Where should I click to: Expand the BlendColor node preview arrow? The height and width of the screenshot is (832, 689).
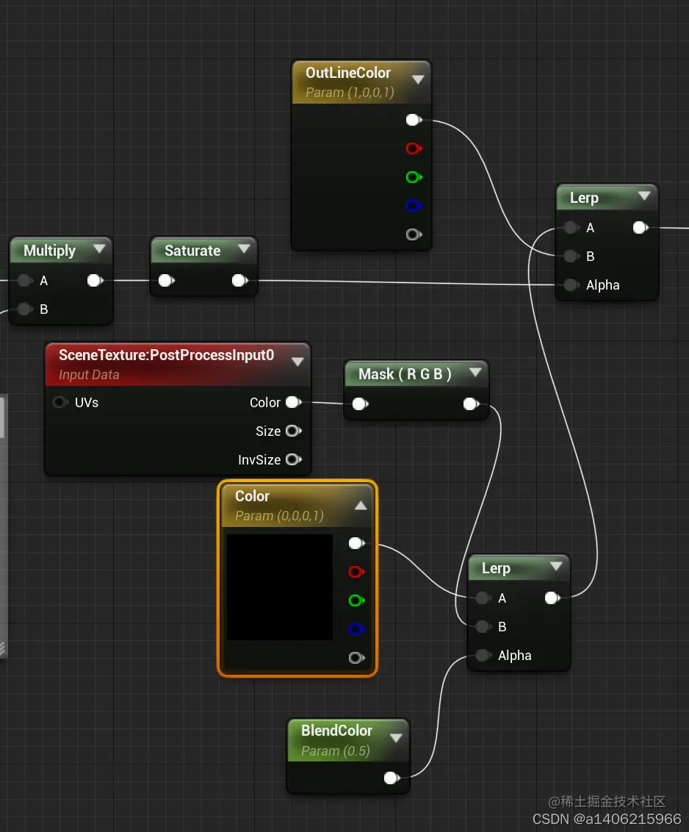point(396,738)
